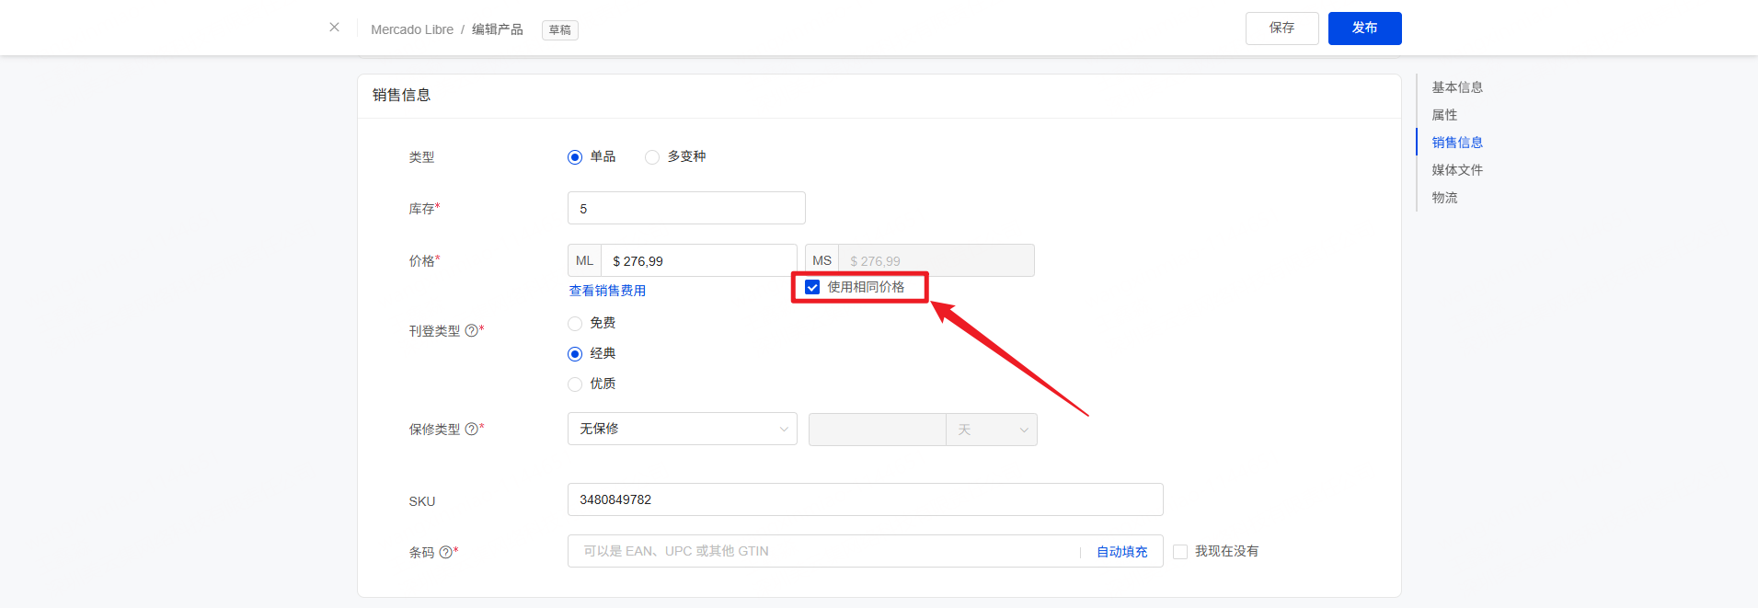The width and height of the screenshot is (1758, 608).
Task: Choose 免费 listing type
Action: pyautogui.click(x=575, y=324)
